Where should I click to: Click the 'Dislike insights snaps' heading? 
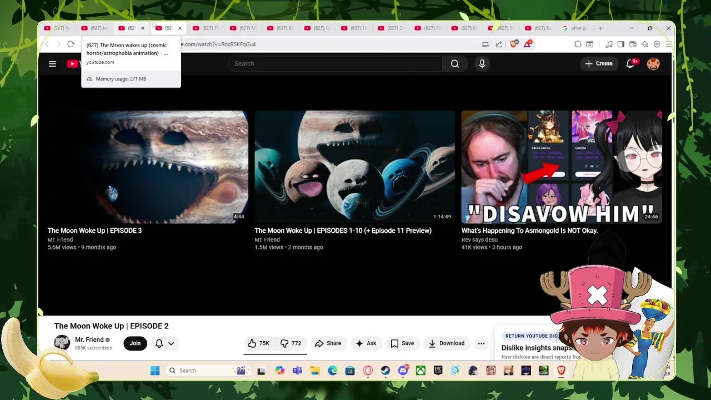538,348
